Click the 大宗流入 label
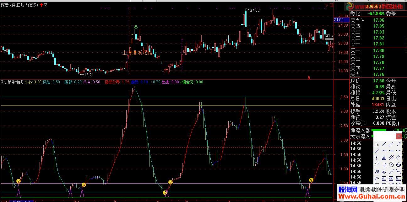 (360, 136)
